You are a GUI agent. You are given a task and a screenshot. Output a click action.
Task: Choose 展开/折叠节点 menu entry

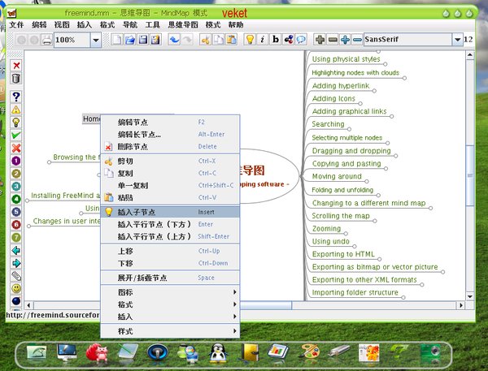point(170,278)
